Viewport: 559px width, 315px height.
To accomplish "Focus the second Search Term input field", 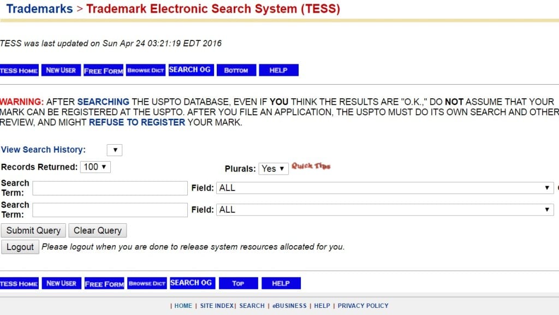I will pyautogui.click(x=110, y=210).
